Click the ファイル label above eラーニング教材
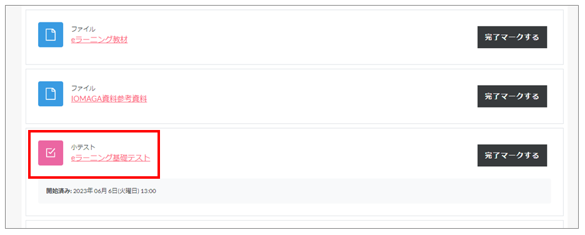585x235 pixels. [x=83, y=29]
